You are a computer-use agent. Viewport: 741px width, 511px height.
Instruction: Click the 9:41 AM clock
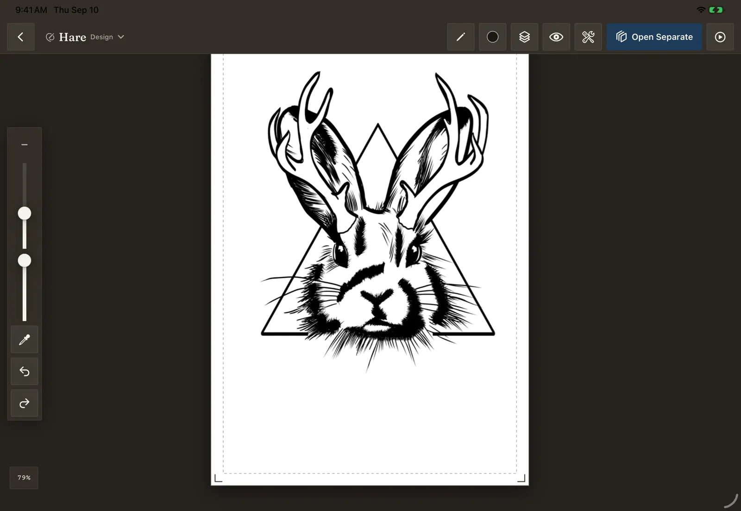pyautogui.click(x=31, y=10)
